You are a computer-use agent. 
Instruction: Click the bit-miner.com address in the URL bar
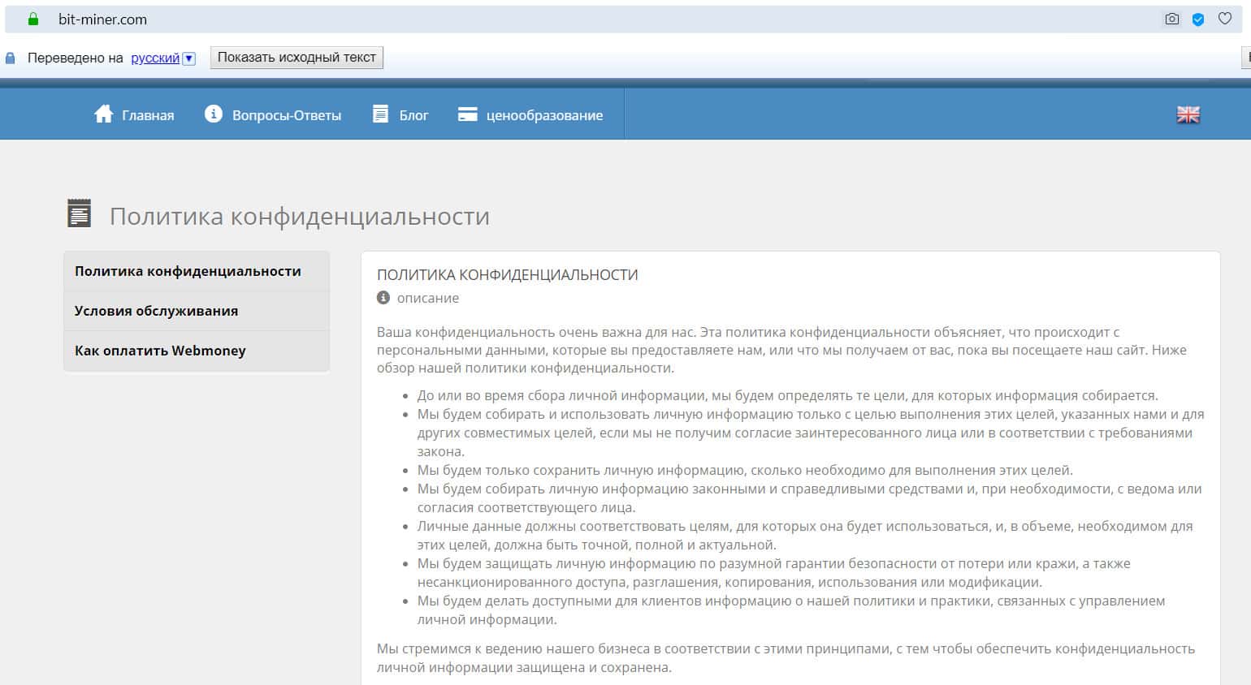(x=102, y=19)
